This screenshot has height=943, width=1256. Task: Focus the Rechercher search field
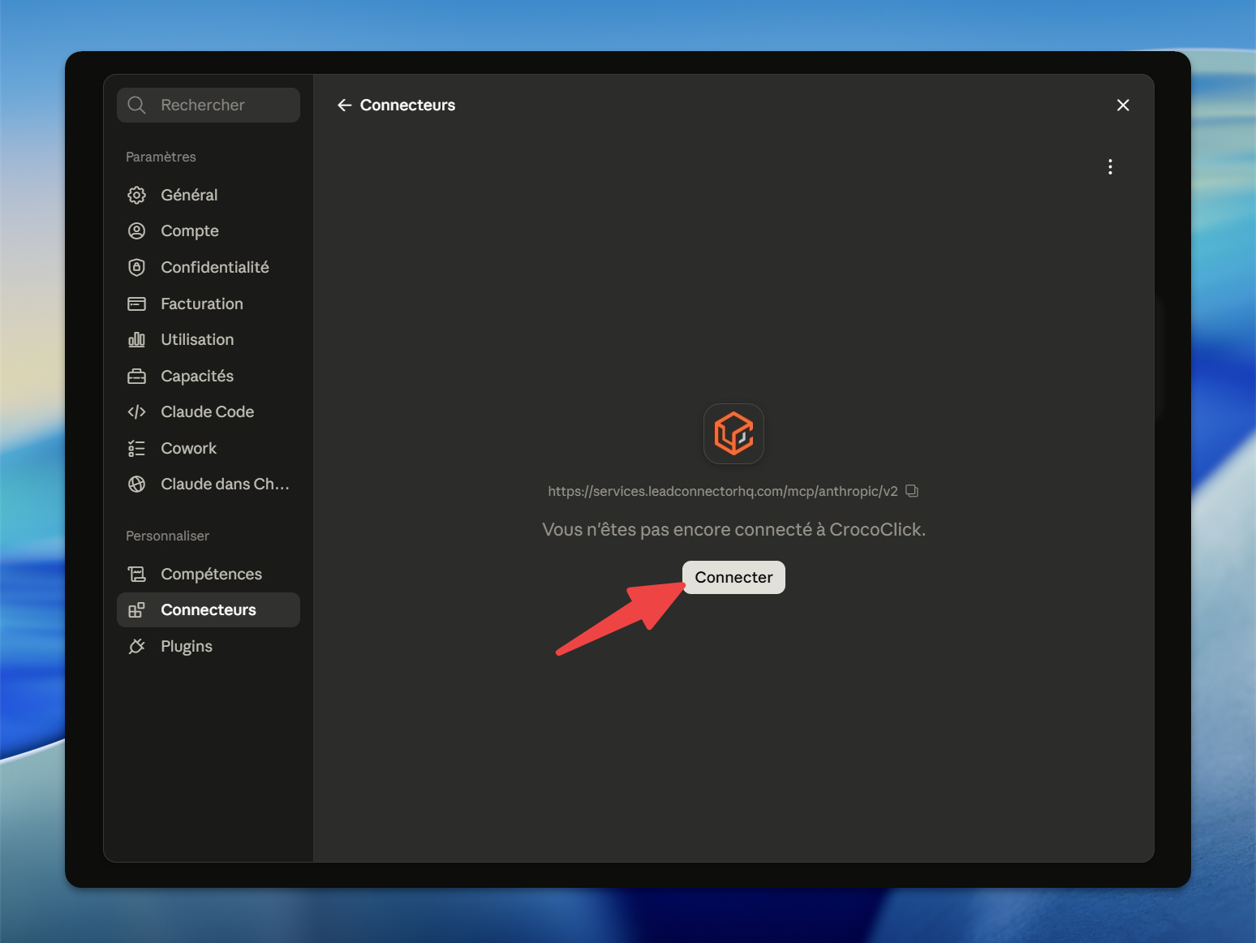pyautogui.click(x=209, y=105)
